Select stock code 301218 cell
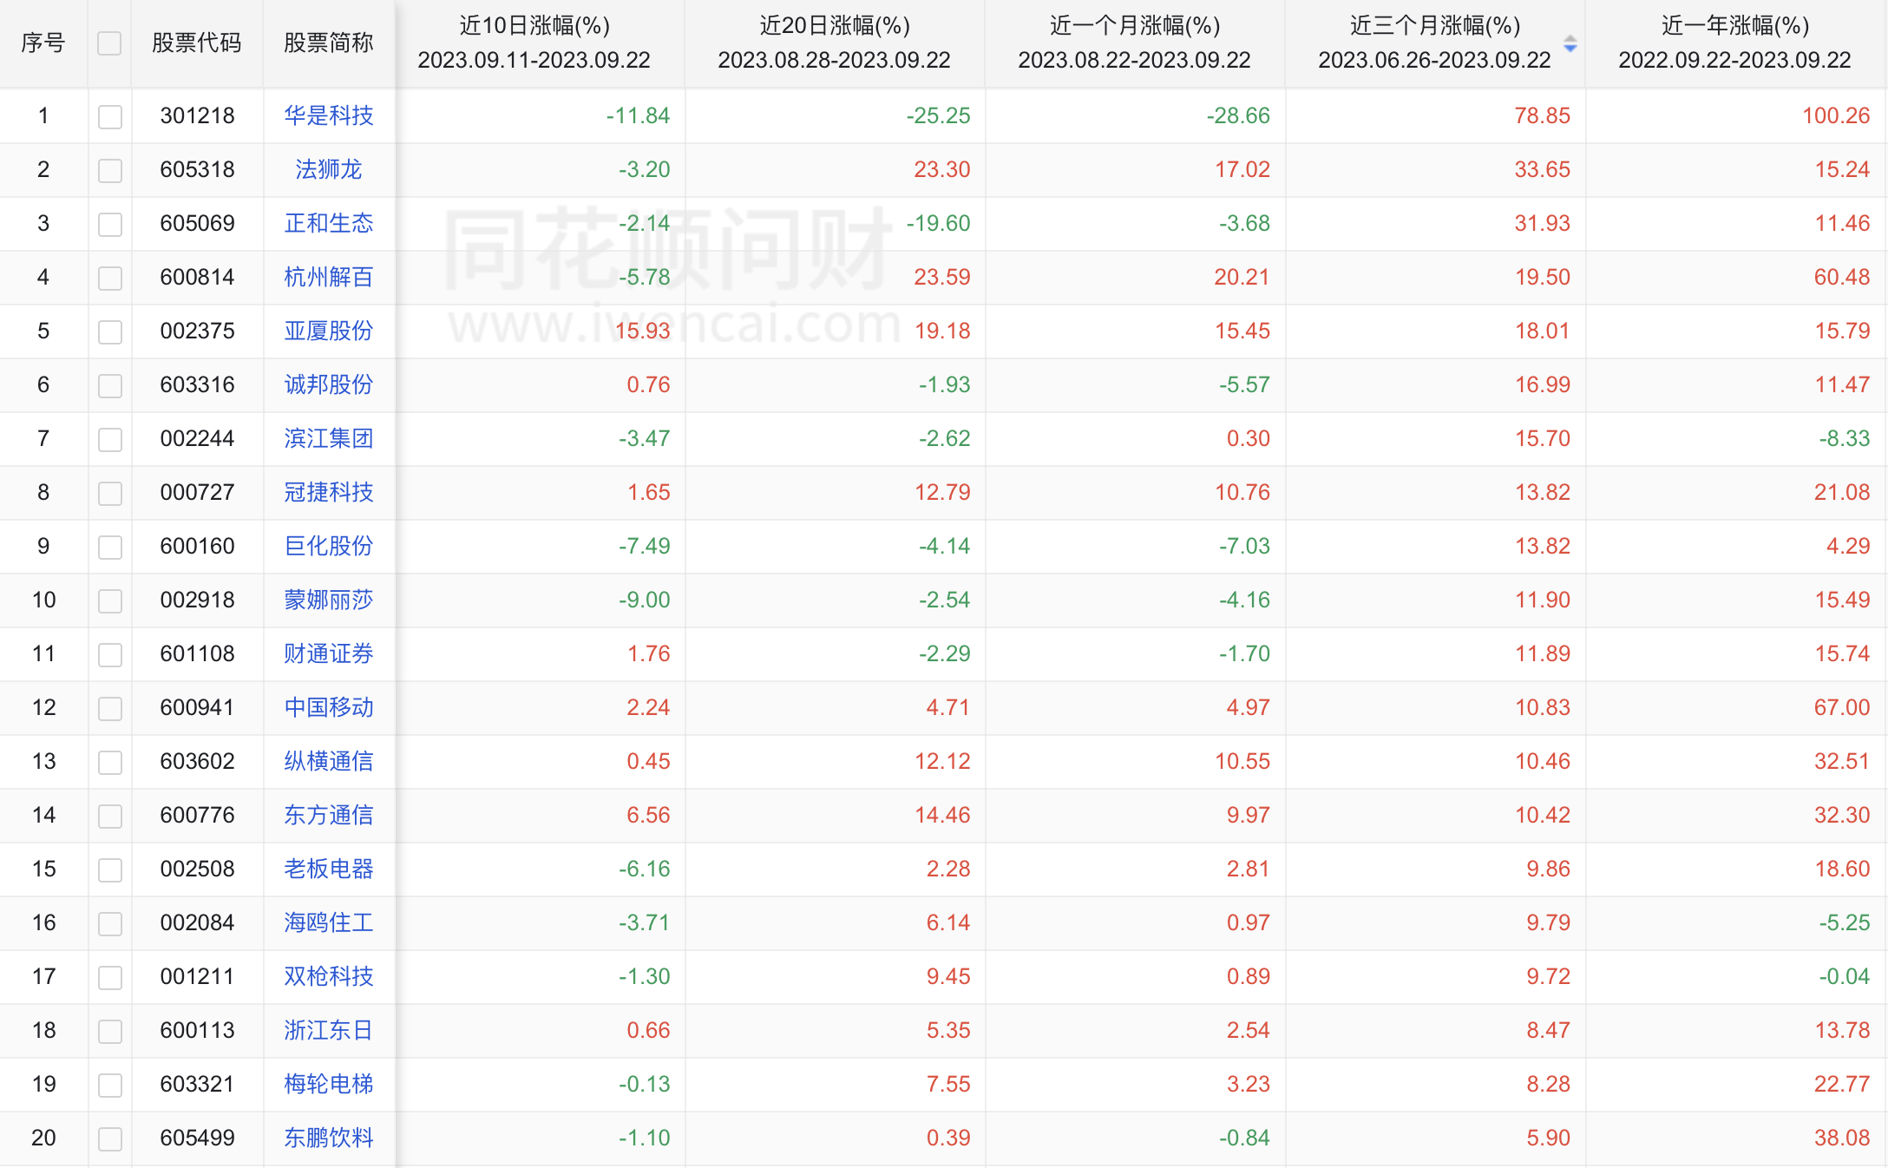Screen dimensions: 1888x1168 [x=198, y=115]
